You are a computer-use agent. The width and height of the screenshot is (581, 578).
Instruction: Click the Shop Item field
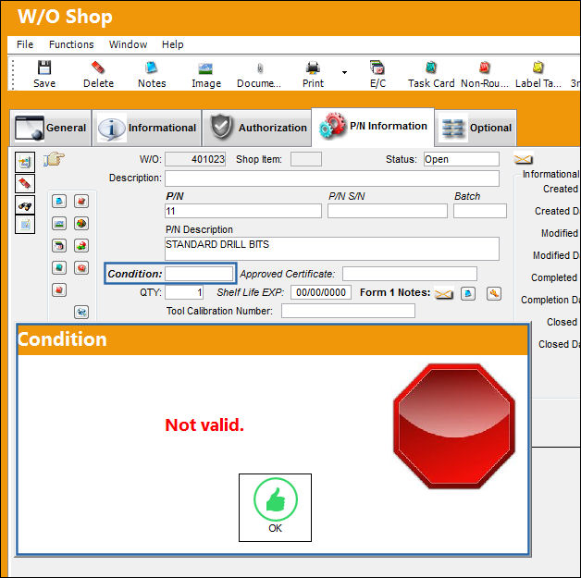click(305, 159)
